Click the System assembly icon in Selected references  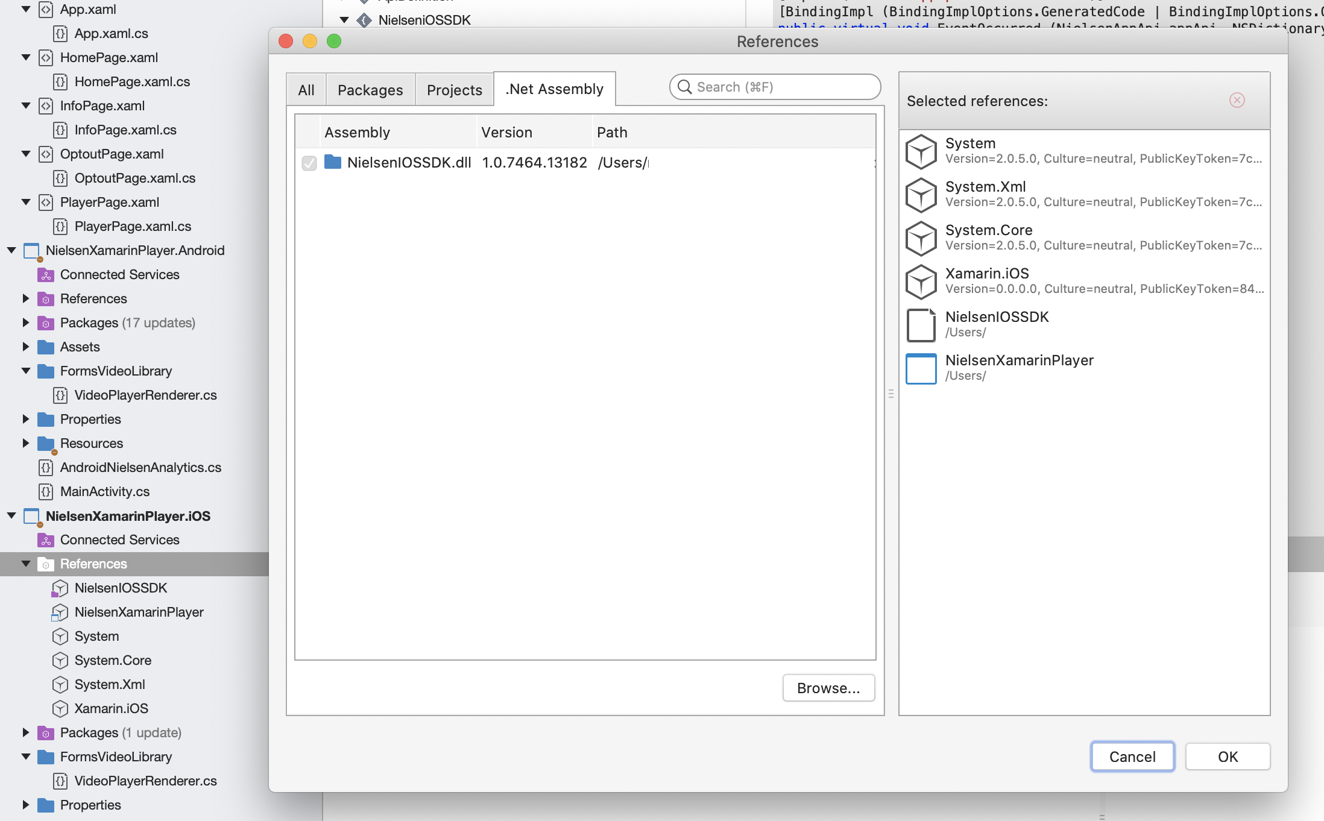[x=921, y=151]
